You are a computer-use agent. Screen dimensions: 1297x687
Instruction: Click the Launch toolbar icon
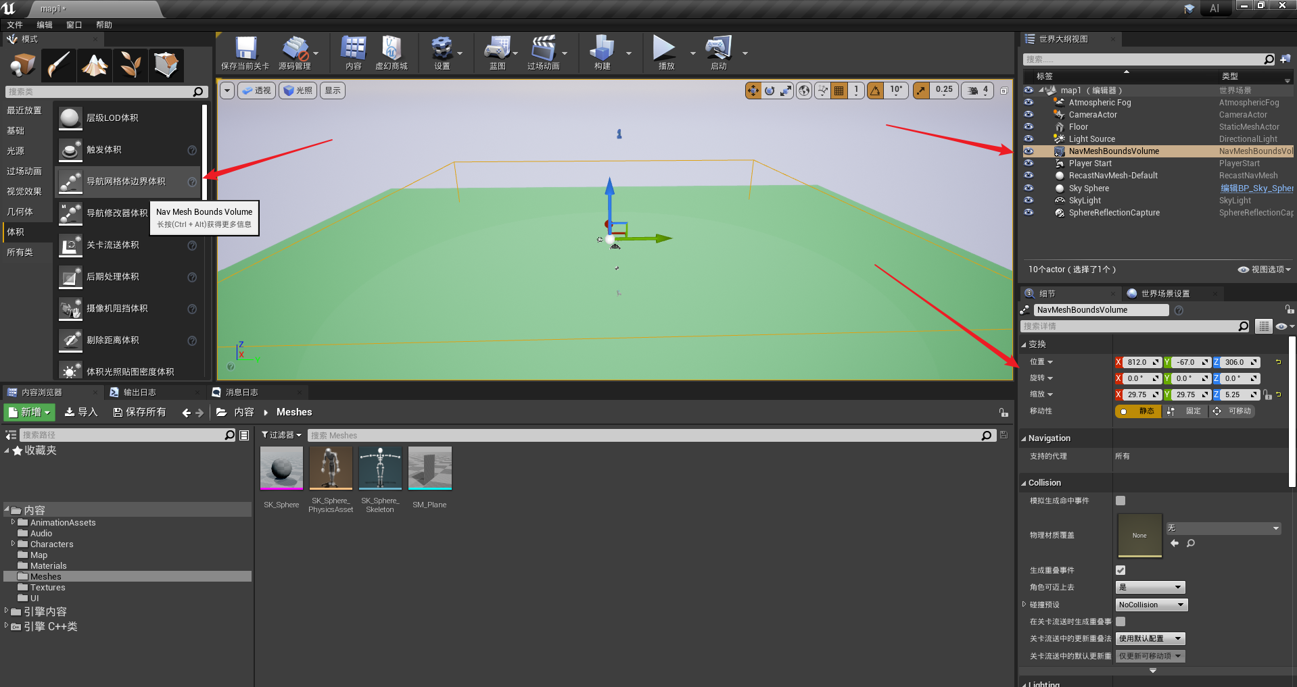pos(719,53)
